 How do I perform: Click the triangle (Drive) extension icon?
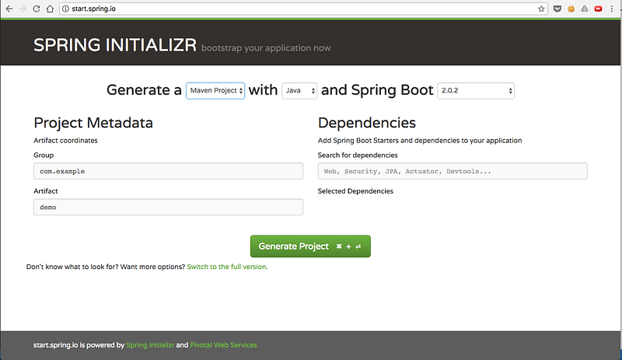point(585,9)
